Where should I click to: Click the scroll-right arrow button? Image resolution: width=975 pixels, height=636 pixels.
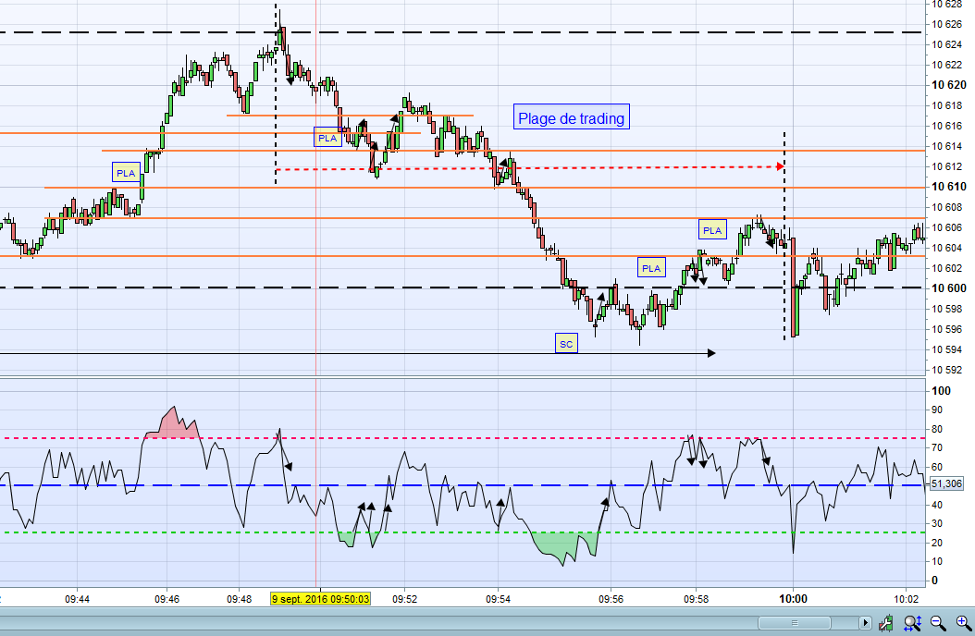[x=865, y=622]
